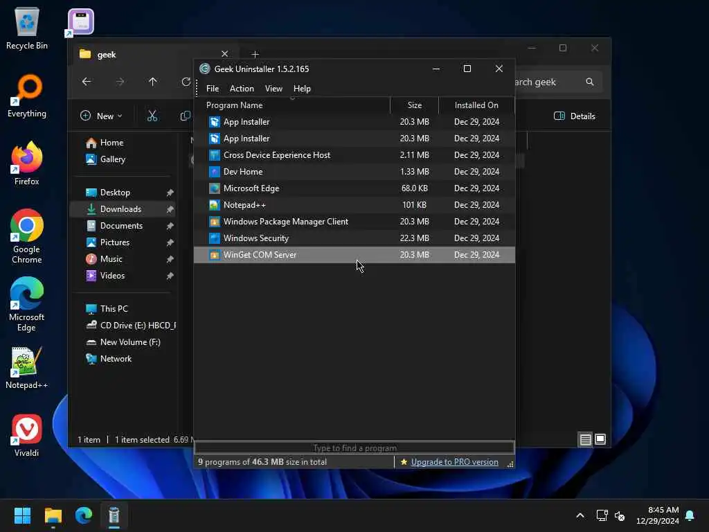Click Geek Uninstaller title bar app icon
Screen dimensions: 709x532
point(205,69)
